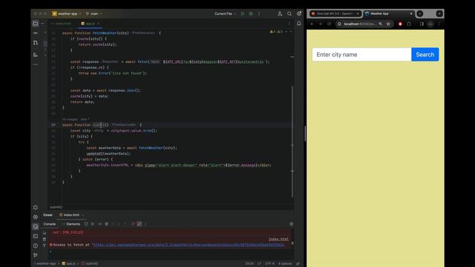475x267 pixels.
Task: Open the Commit tool window icon
Action: tap(36, 33)
